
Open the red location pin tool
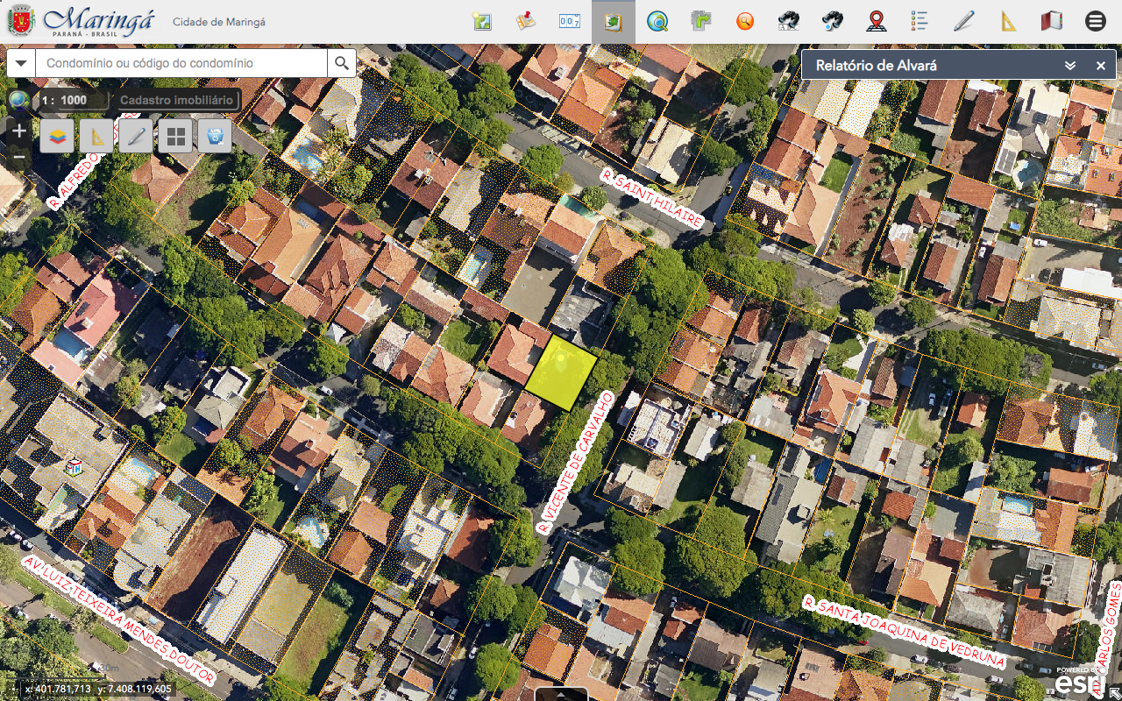pos(877,21)
